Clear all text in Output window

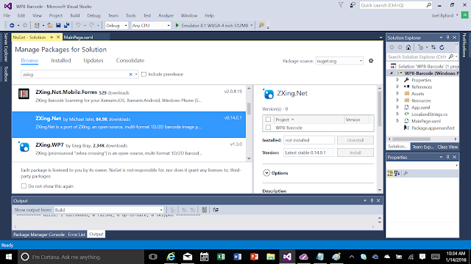pos(205,210)
